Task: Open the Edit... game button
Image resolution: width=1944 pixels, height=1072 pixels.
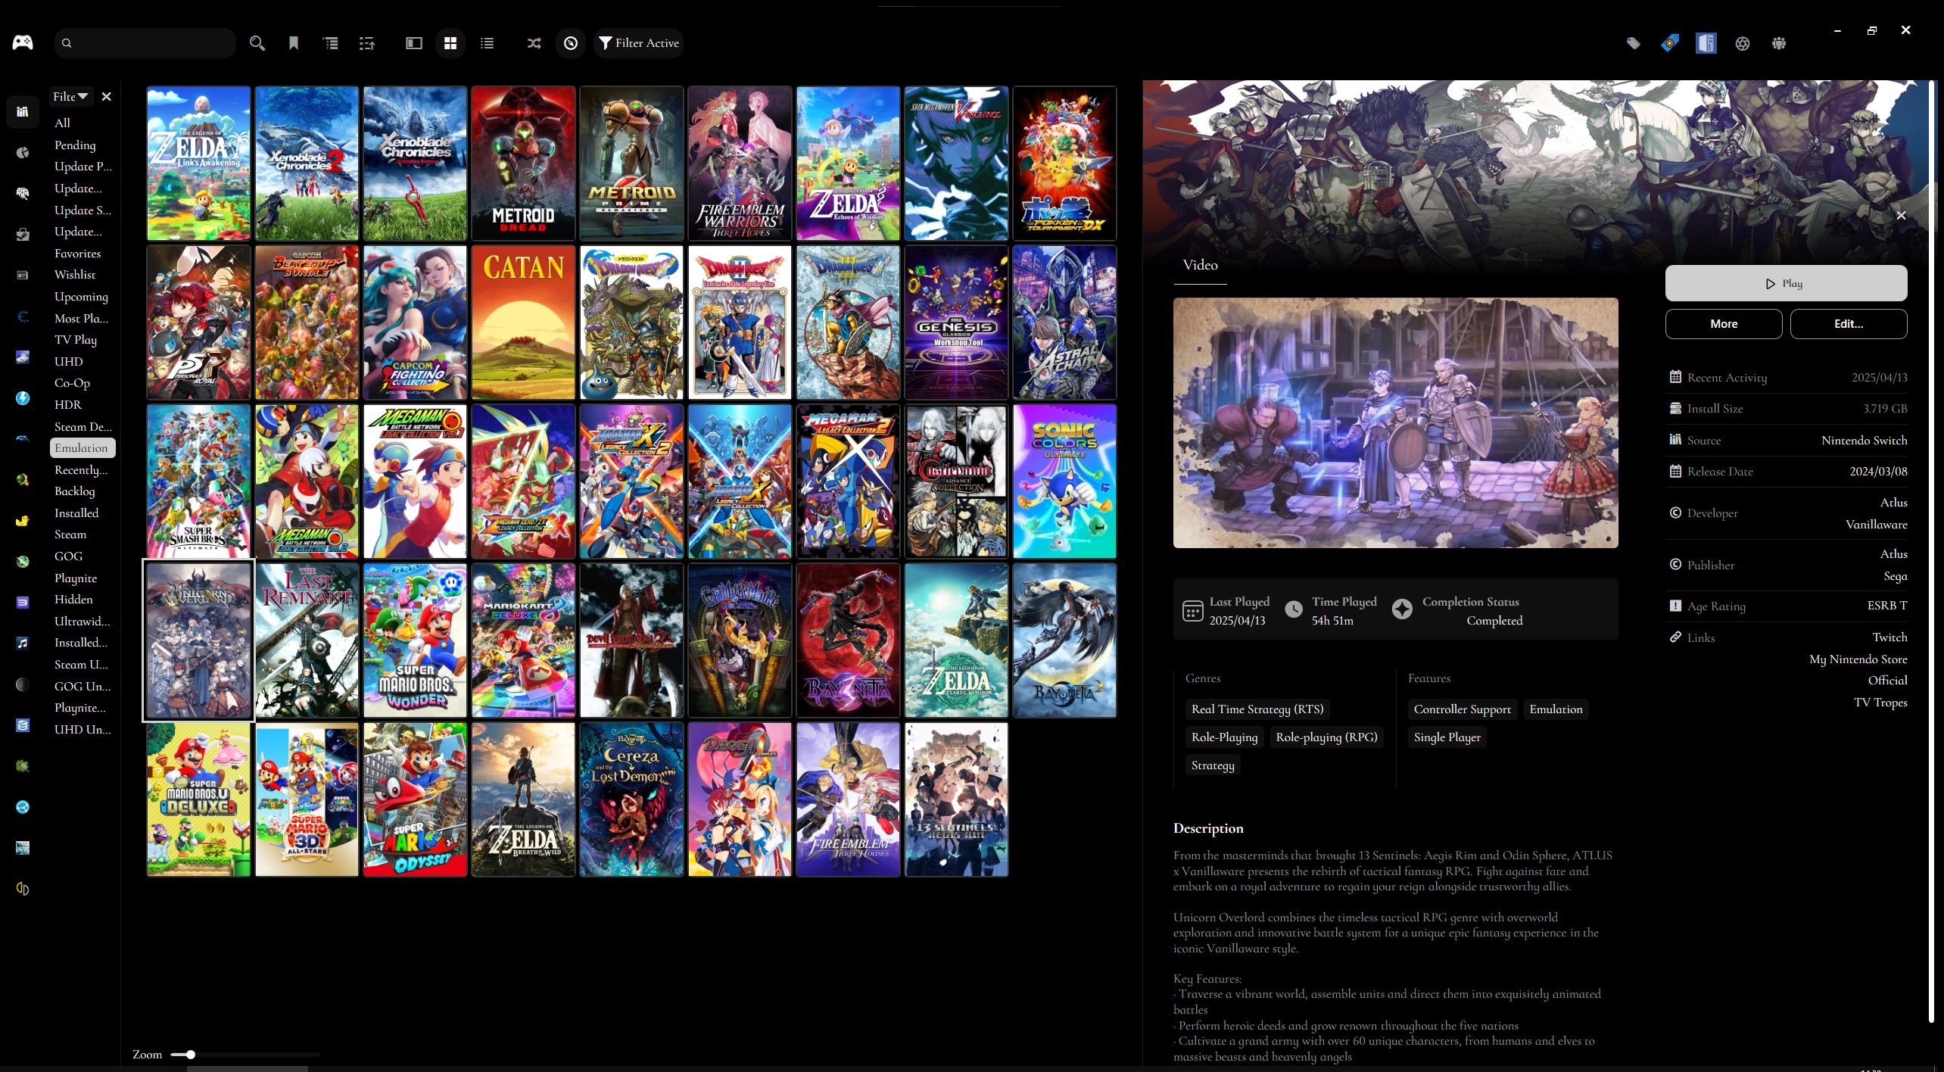Action: pyautogui.click(x=1849, y=323)
